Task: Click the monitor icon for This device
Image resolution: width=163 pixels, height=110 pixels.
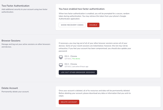Action: (x=61, y=57)
